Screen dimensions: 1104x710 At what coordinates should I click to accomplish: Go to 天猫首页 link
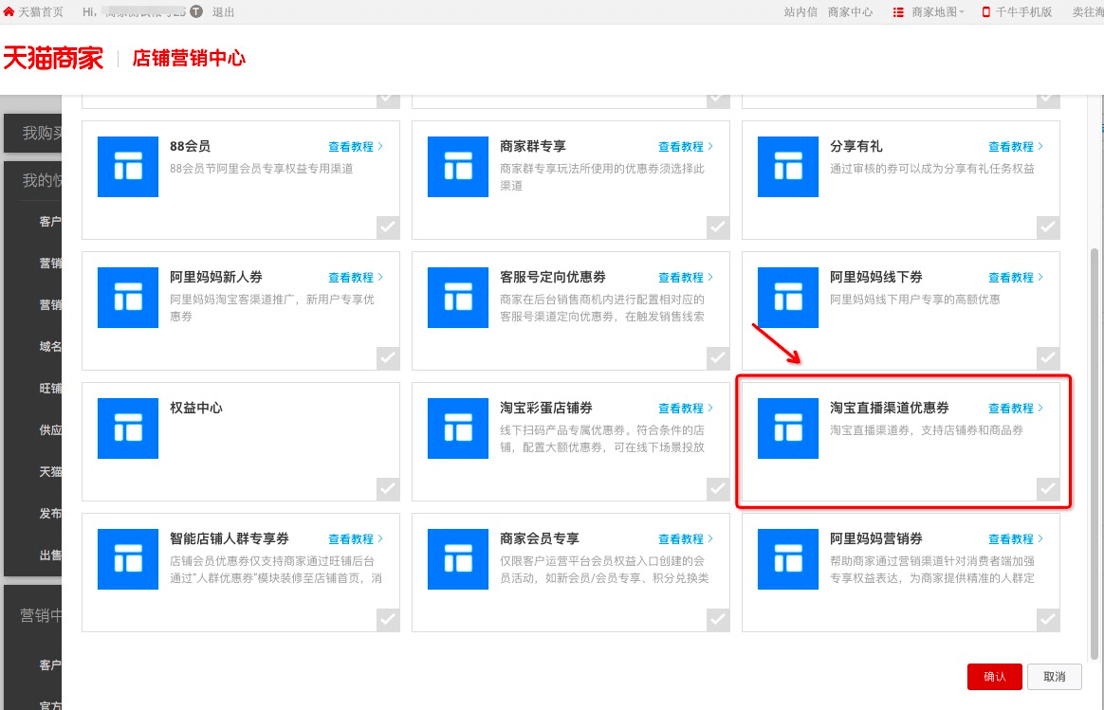click(x=40, y=12)
